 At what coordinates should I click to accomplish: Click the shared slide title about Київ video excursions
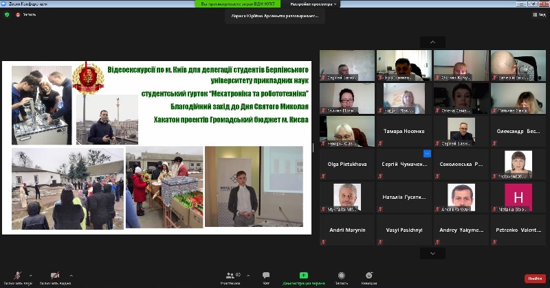click(x=208, y=75)
